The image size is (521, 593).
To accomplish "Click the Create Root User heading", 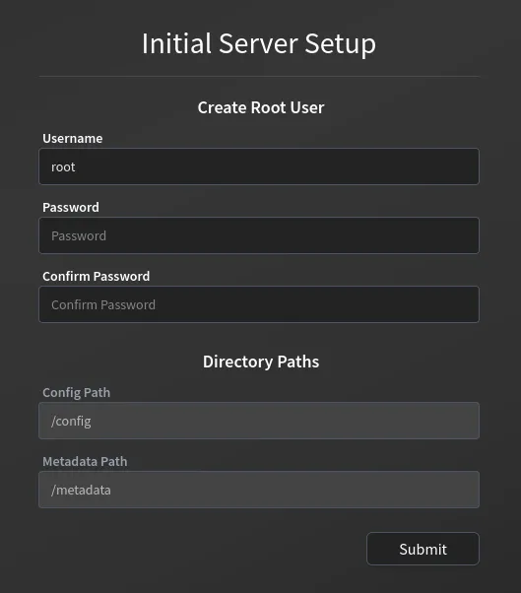I will [261, 107].
